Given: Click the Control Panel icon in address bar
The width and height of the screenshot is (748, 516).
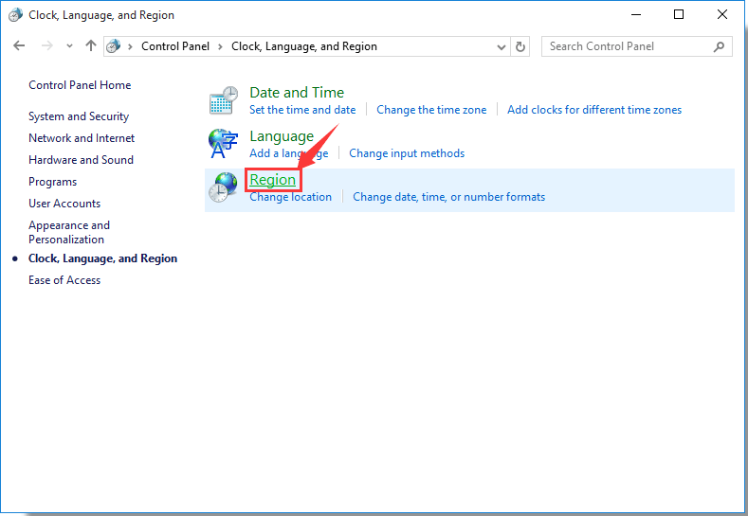Looking at the screenshot, I should [x=115, y=46].
